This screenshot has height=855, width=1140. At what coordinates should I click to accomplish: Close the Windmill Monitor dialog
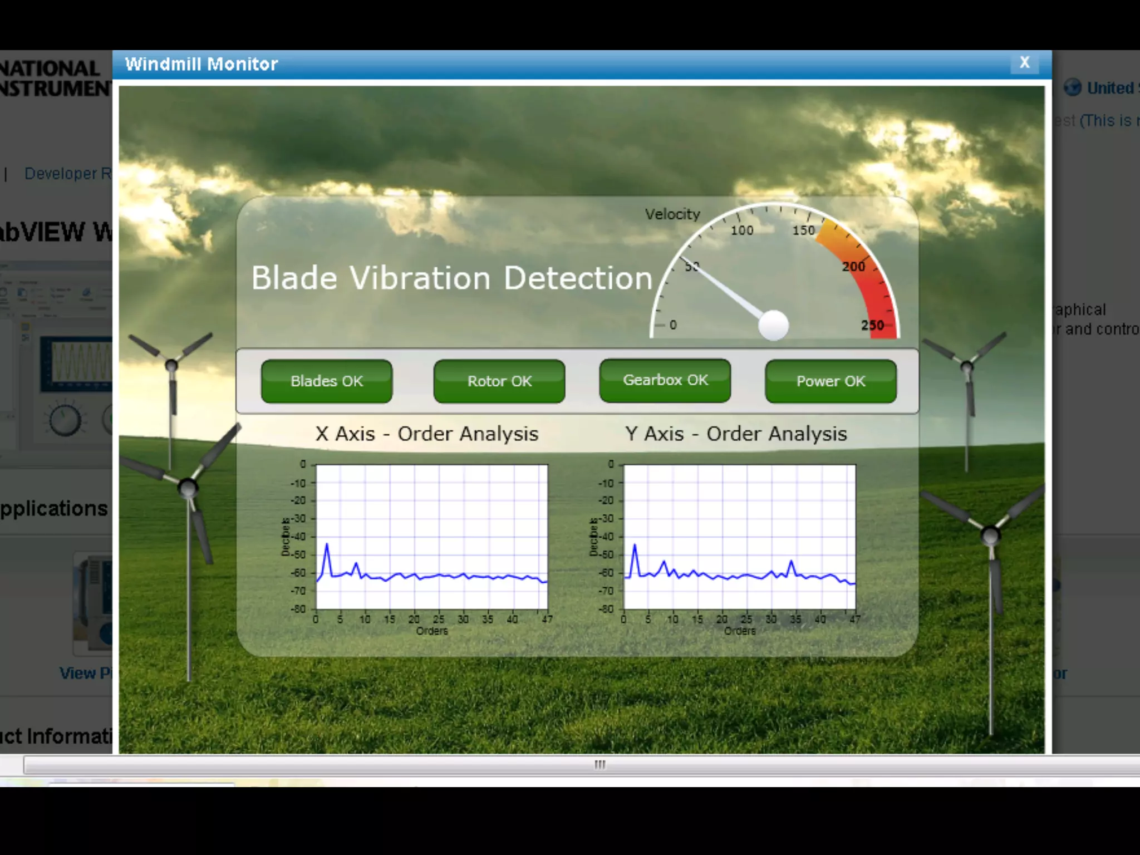[x=1024, y=63]
